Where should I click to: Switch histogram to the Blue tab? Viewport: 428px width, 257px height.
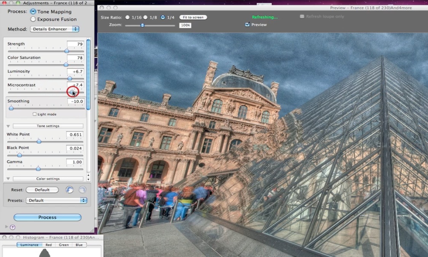[79, 245]
